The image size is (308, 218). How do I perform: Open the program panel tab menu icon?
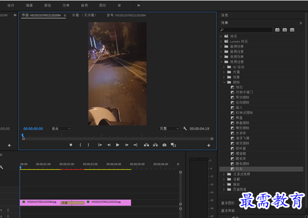point(65,16)
